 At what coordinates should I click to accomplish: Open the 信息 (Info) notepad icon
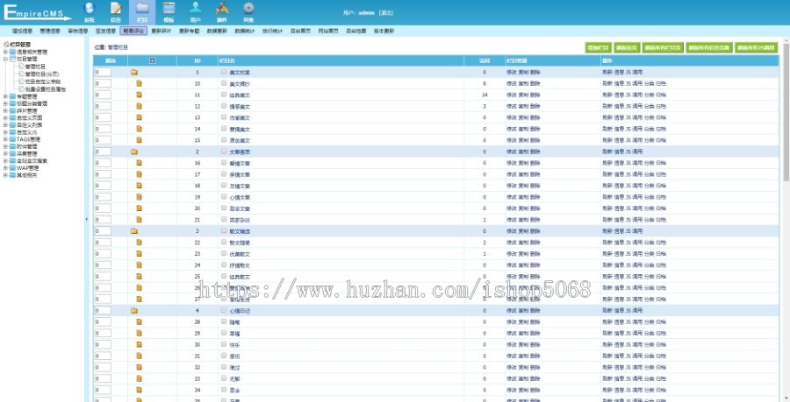point(116,9)
